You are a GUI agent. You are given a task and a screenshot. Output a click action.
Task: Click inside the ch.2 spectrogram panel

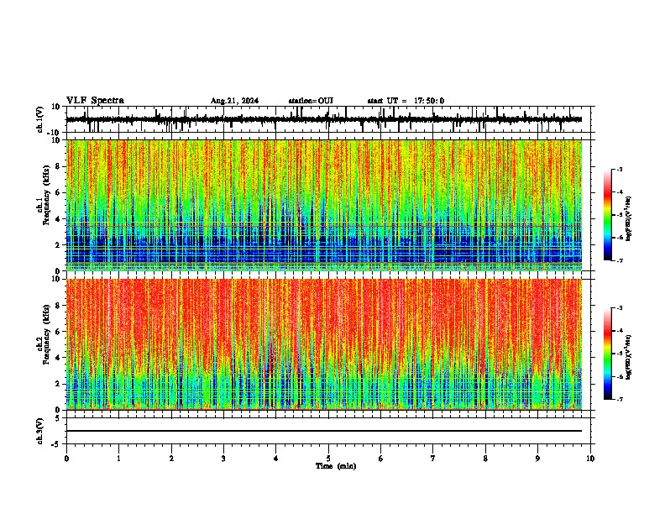(324, 344)
